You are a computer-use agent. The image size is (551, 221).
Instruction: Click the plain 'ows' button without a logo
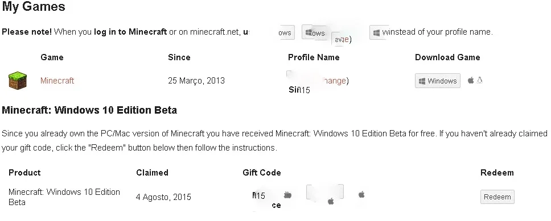click(x=286, y=32)
